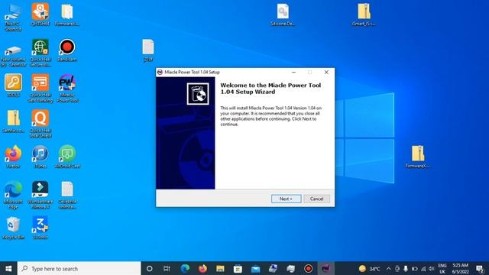Open the clock showing 5:25 AM
This screenshot has height=275, width=489.
[461, 268]
